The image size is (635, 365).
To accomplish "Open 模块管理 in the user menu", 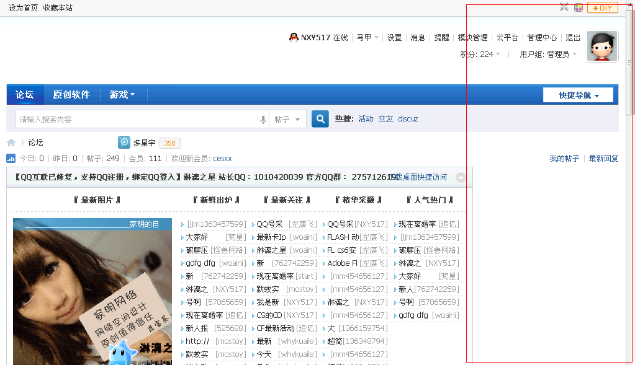I will point(472,38).
